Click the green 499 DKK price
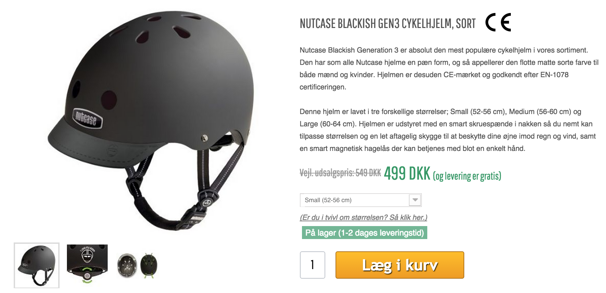Screen dimensions: 606x293 tap(407, 173)
